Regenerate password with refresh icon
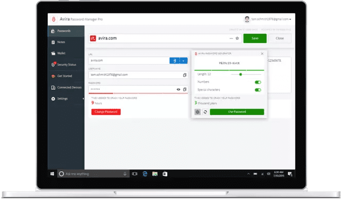Viewport: 342px width, 199px height. point(205,112)
